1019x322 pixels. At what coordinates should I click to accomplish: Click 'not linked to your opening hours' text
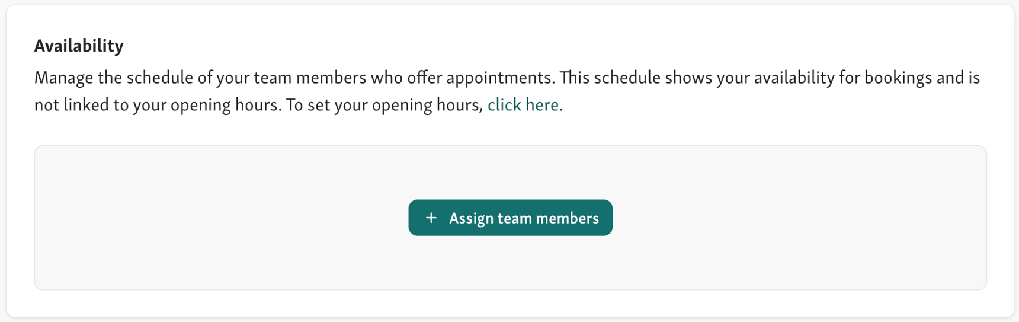click(157, 105)
